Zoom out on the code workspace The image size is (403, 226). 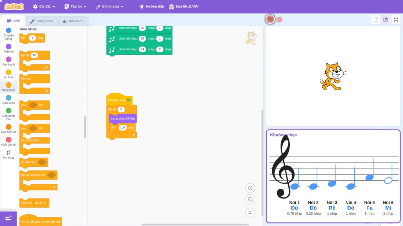[x=250, y=199]
